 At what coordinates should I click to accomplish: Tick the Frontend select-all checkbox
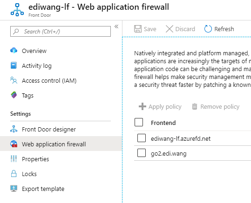(139, 122)
